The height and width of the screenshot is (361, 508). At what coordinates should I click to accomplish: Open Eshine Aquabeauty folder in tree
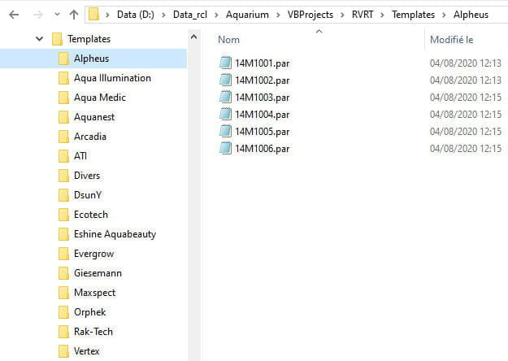coord(115,234)
